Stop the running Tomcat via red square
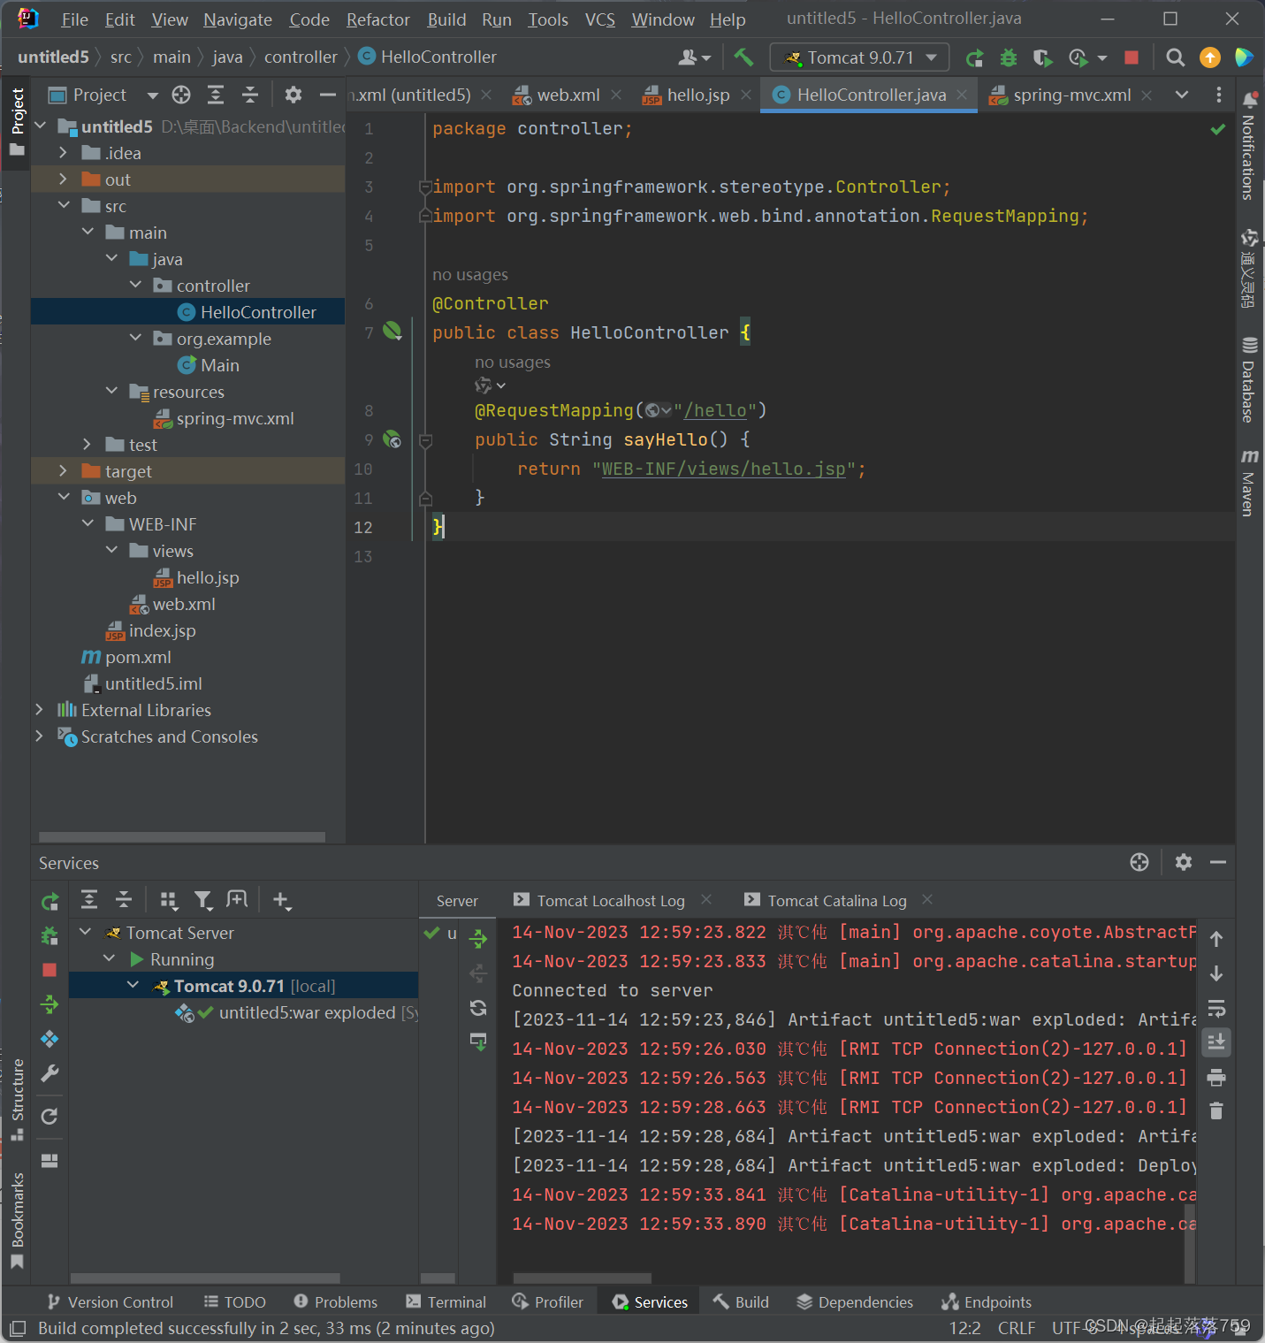 (x=1131, y=57)
